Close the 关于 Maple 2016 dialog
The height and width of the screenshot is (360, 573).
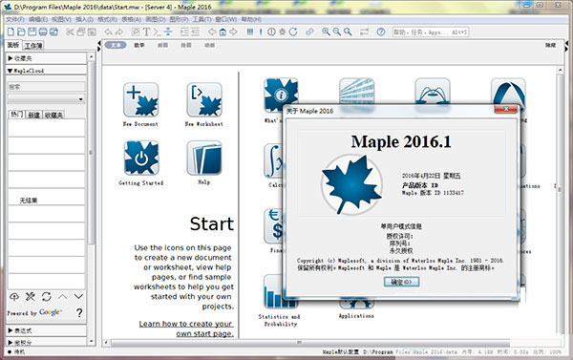click(506, 109)
